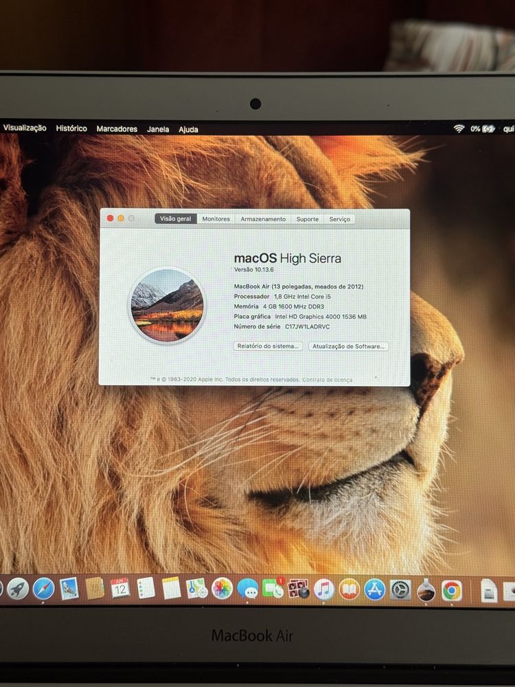This screenshot has height=687, width=515.
Task: Open the document file icon beside Chrome
Action: [489, 591]
